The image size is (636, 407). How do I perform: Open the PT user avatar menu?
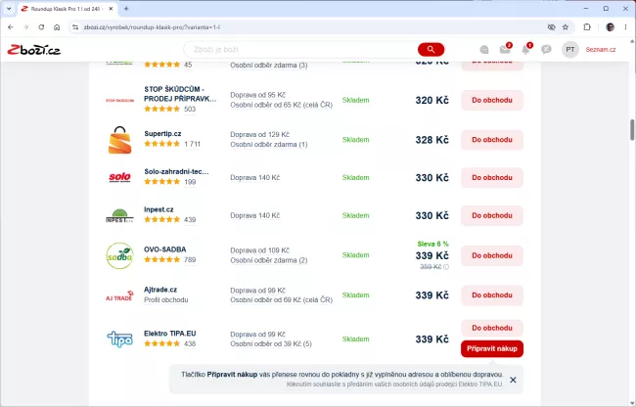tap(569, 50)
